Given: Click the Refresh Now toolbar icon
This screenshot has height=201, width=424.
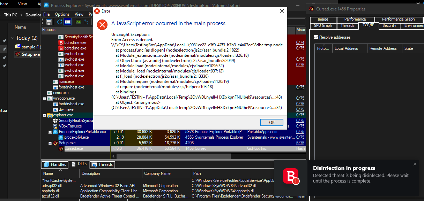Looking at the screenshot, I should point(60,22).
